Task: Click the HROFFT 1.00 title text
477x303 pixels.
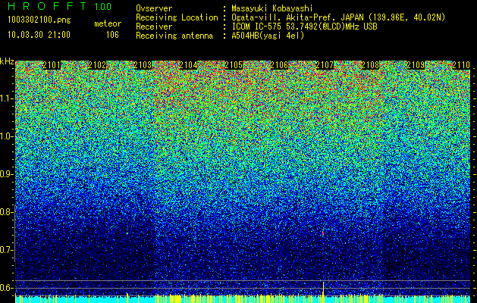Action: (59, 6)
